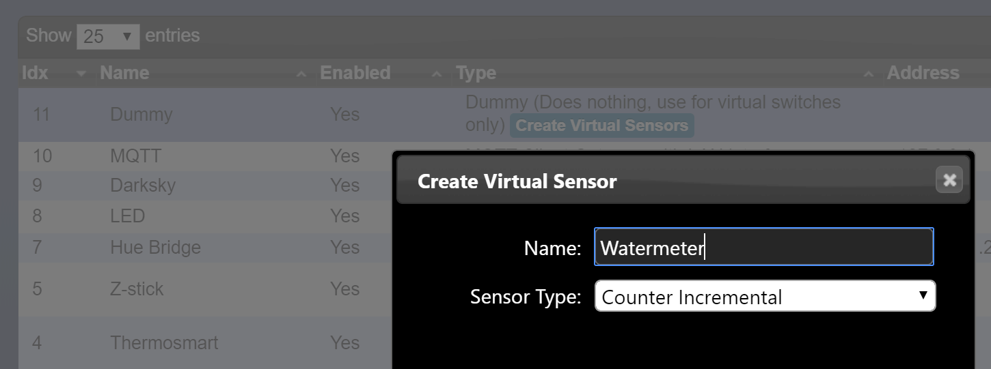Open the Sensor Type dropdown
This screenshot has width=991, height=369.
pyautogui.click(x=765, y=297)
